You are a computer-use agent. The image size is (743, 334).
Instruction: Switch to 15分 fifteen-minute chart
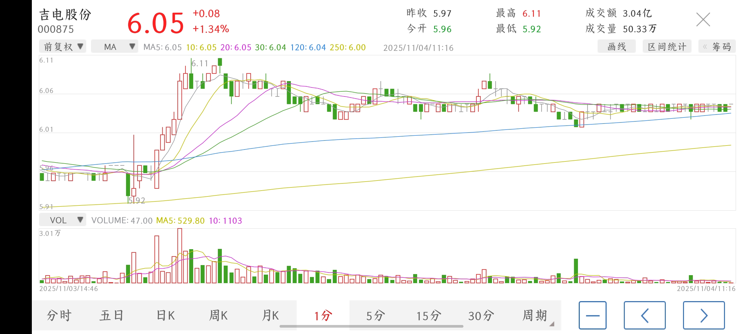coord(429,315)
